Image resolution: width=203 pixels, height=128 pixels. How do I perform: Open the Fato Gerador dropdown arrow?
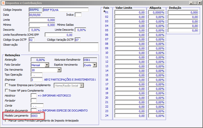(x=47, y=65)
